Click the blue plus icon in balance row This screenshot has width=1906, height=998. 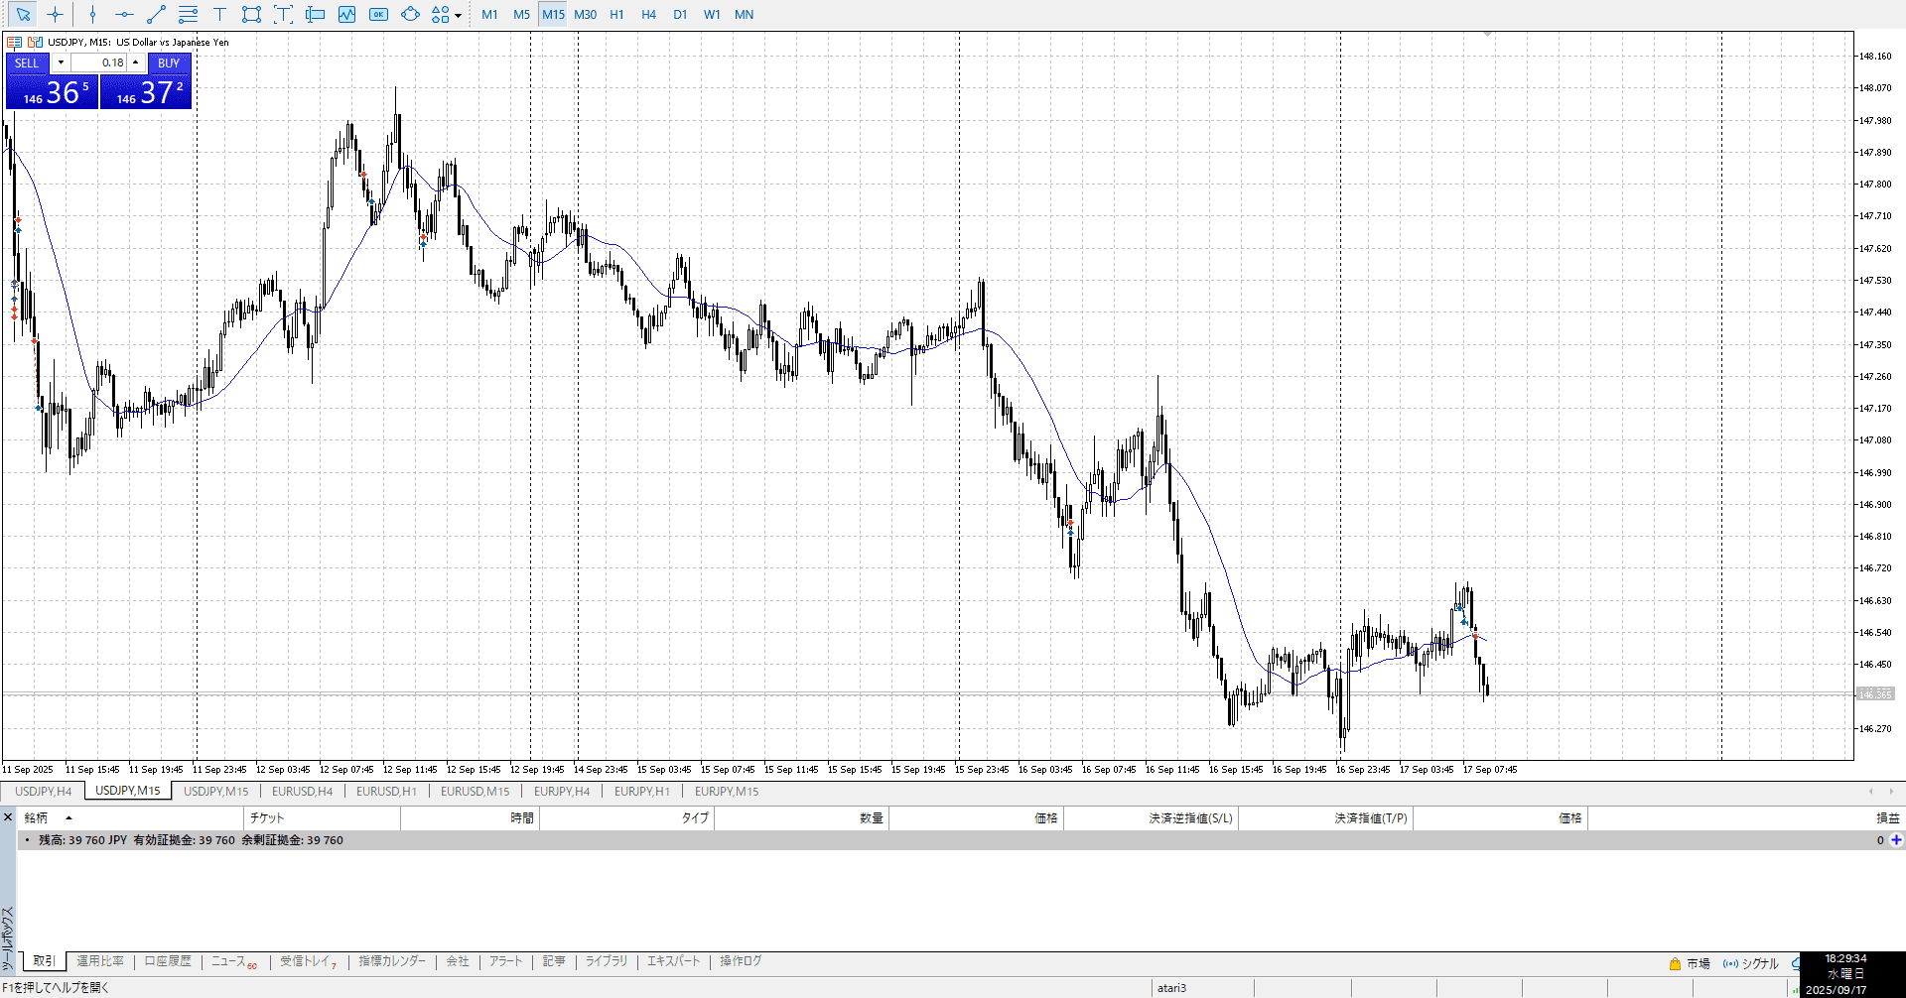1896,840
